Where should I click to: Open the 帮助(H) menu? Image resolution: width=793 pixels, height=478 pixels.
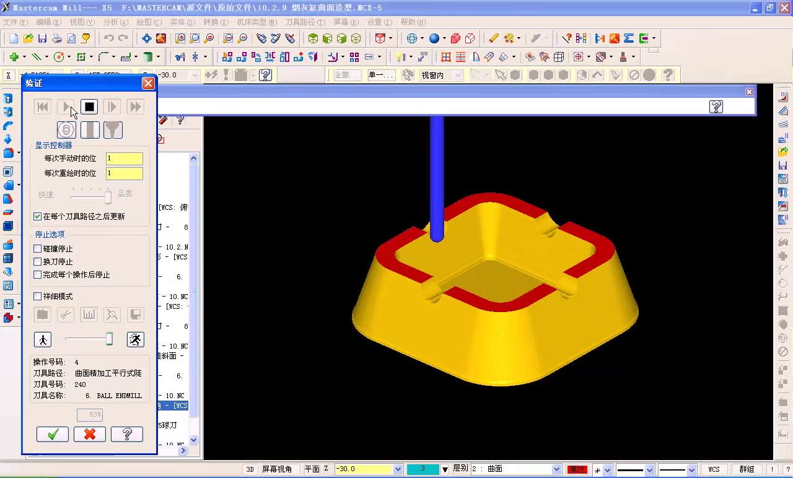coord(413,22)
